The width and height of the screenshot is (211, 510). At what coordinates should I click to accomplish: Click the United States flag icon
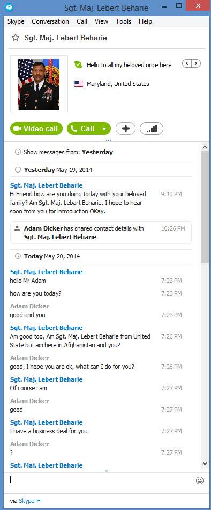[78, 84]
